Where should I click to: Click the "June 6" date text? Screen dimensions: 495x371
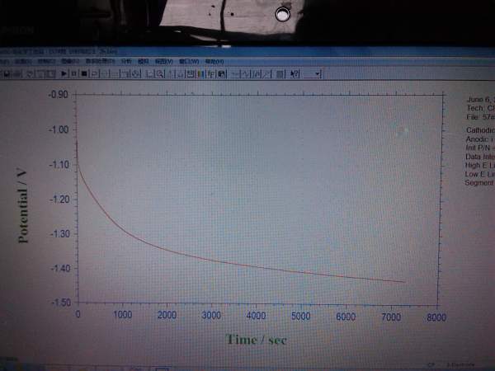pos(480,100)
